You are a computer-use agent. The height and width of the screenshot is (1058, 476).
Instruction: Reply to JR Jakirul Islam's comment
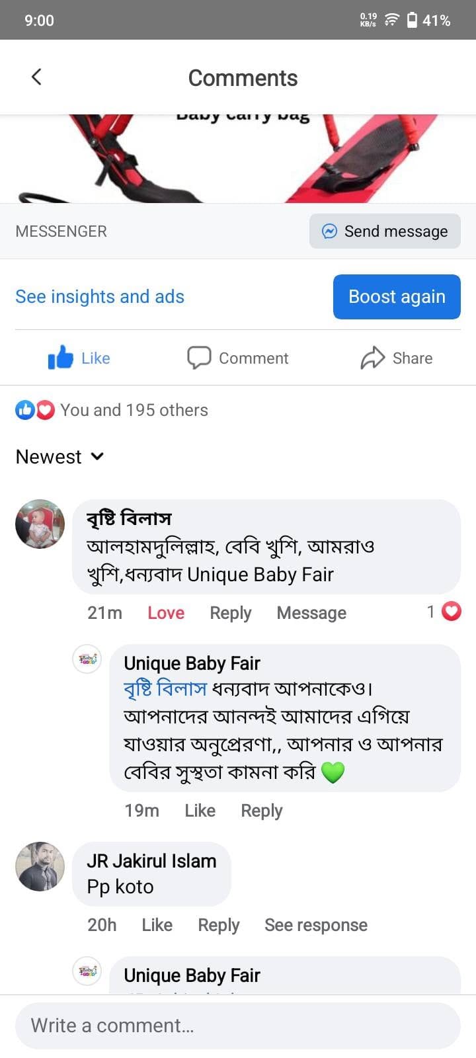click(219, 925)
